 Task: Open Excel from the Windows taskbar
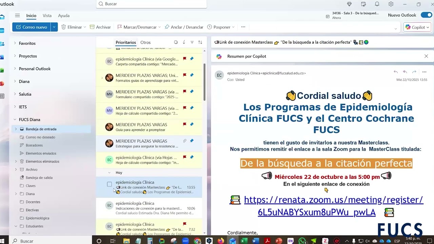[x=243, y=241]
